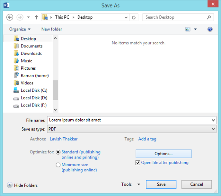Click This PC in the address path

pyautogui.click(x=62, y=17)
